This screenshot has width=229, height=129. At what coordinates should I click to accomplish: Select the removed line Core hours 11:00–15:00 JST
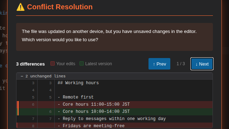click(x=114, y=104)
